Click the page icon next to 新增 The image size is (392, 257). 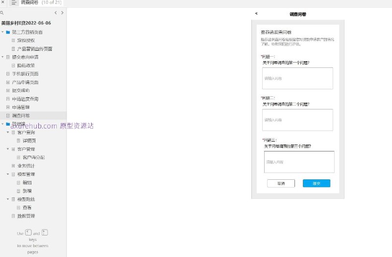(x=19, y=191)
